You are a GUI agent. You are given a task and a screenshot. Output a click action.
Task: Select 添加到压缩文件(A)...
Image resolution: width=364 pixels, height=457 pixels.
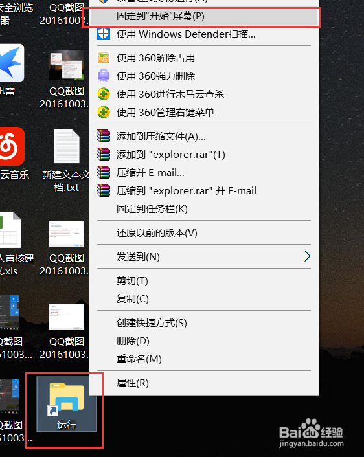(x=204, y=137)
